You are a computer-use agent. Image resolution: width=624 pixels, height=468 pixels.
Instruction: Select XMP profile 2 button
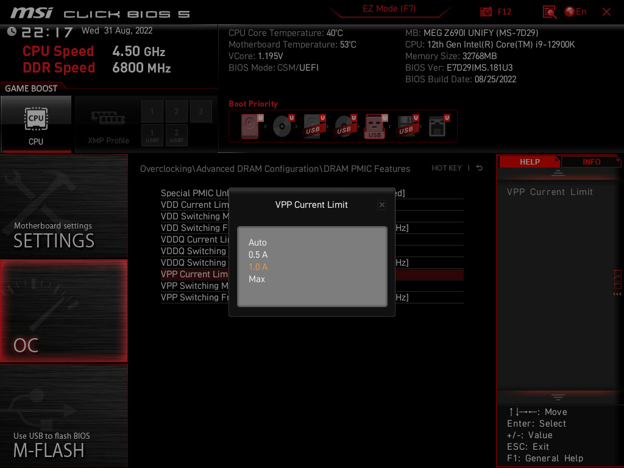point(176,112)
